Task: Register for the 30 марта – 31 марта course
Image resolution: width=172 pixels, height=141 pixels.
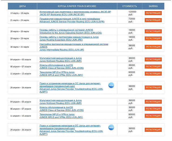Action: (x=153, y=47)
